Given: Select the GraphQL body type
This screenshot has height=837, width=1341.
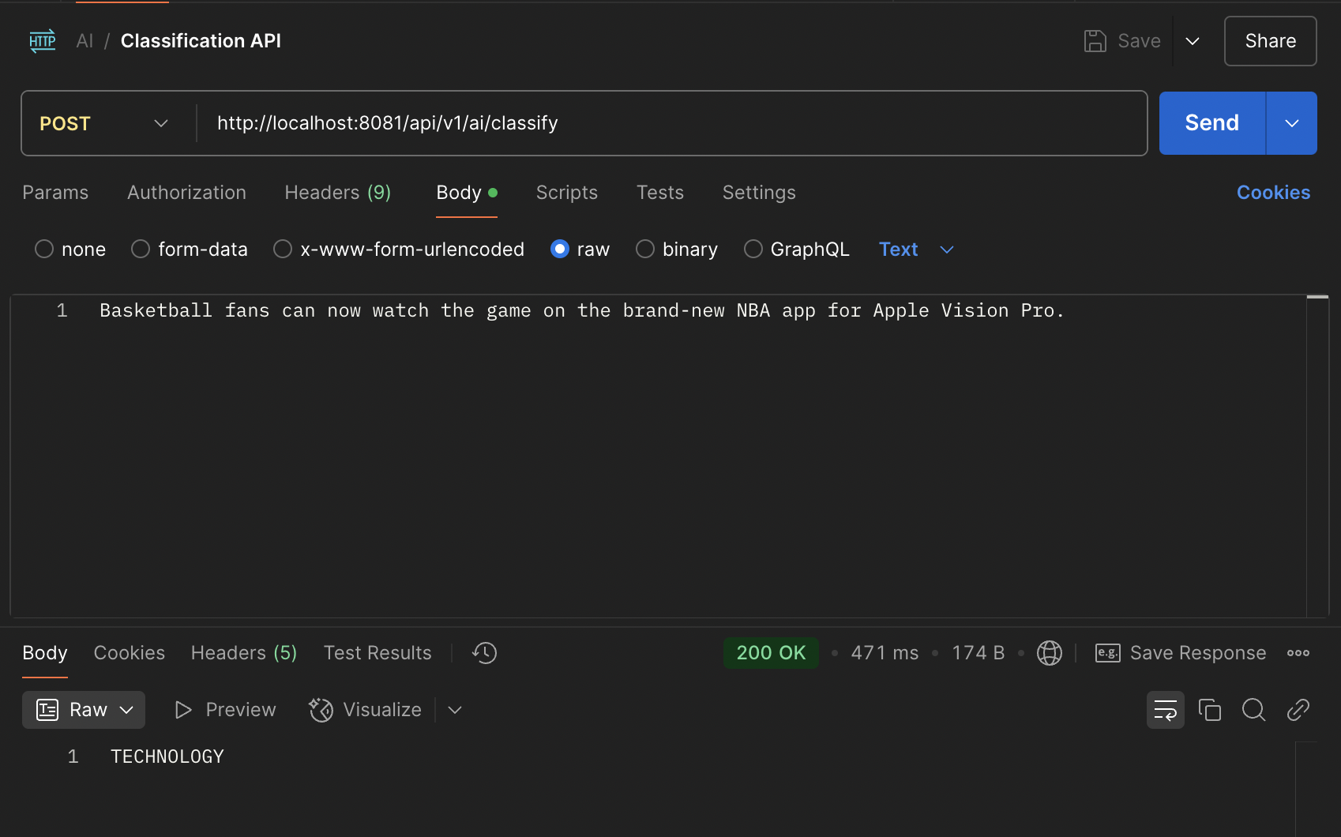Looking at the screenshot, I should click(753, 250).
